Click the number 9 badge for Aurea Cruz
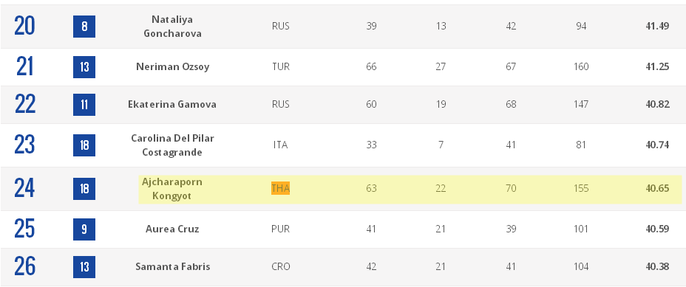This screenshot has width=686, height=287. pyautogui.click(x=84, y=229)
